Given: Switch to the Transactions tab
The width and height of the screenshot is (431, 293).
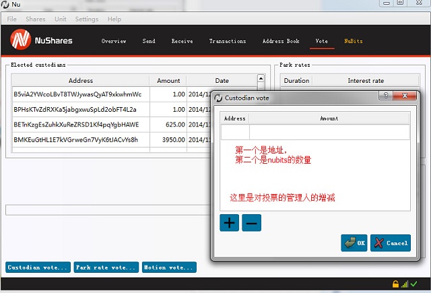Looking at the screenshot, I should click(x=228, y=41).
